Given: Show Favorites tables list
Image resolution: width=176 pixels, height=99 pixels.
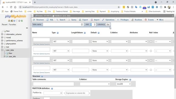Looking at the screenshot, I should pyautogui.click(x=12, y=24).
